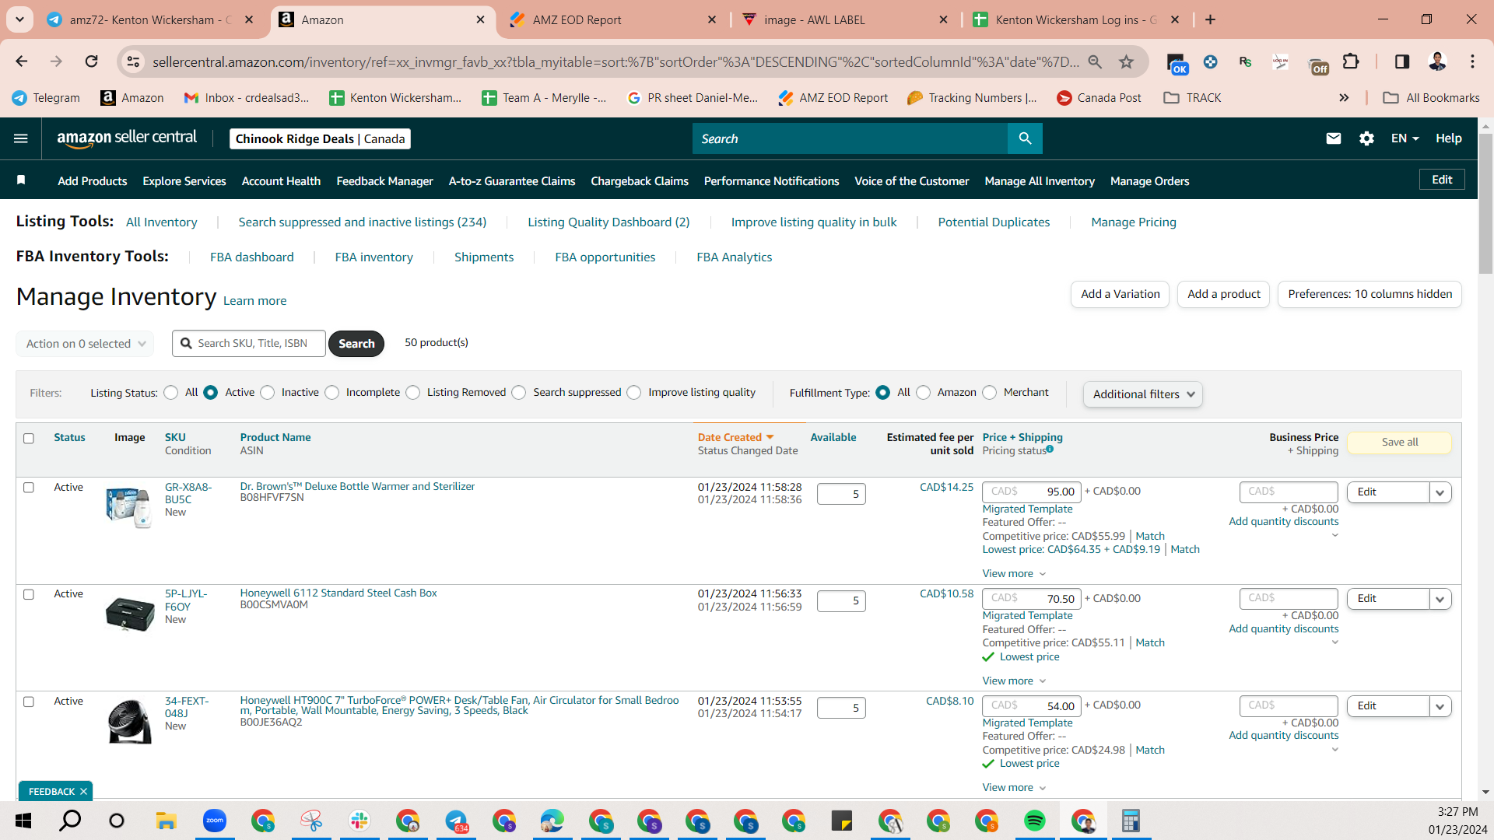
Task: Open Zoom from the taskbar
Action: [x=215, y=821]
